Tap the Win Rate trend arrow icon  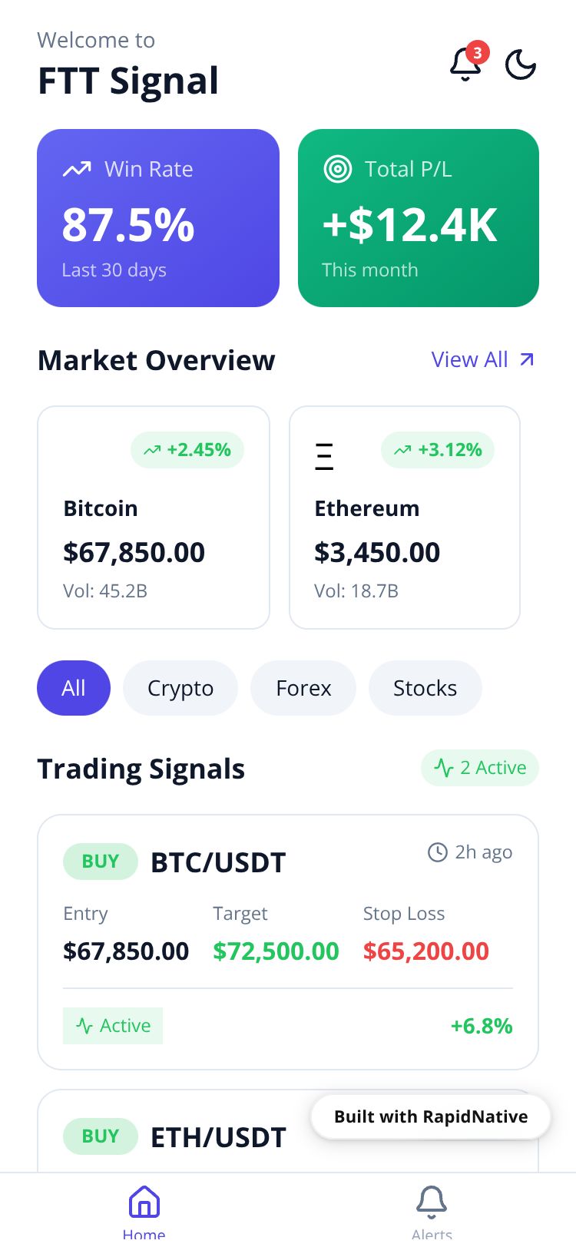[77, 169]
